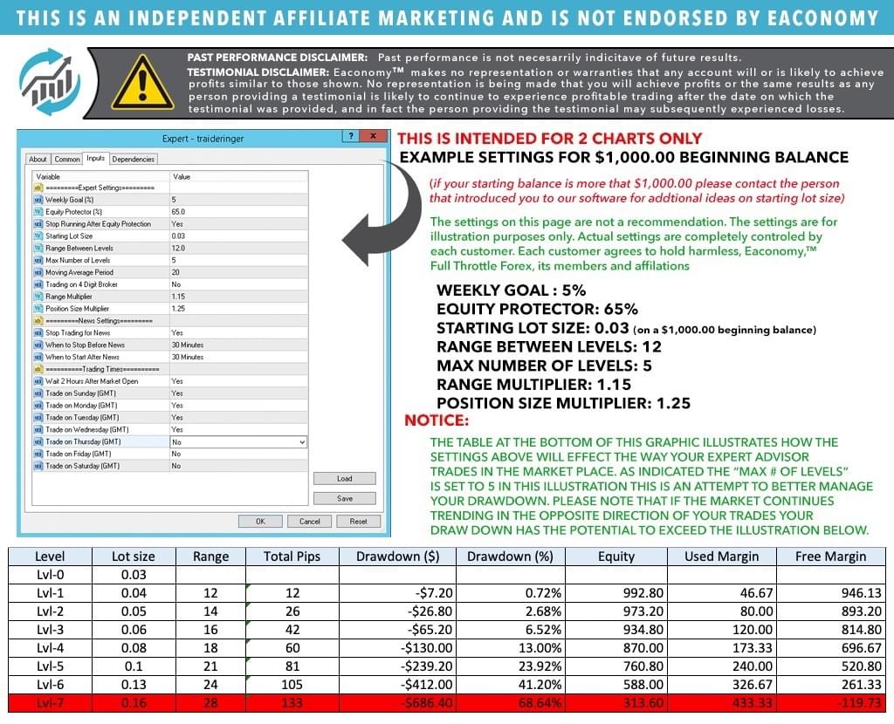Click the Range Between Levels variable icon

[38, 249]
